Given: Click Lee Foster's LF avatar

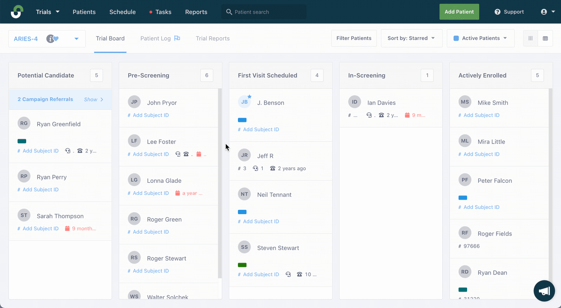Looking at the screenshot, I should pos(134,140).
